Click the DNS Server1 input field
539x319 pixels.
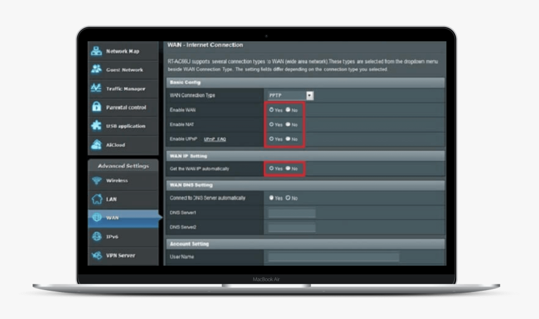click(x=291, y=213)
